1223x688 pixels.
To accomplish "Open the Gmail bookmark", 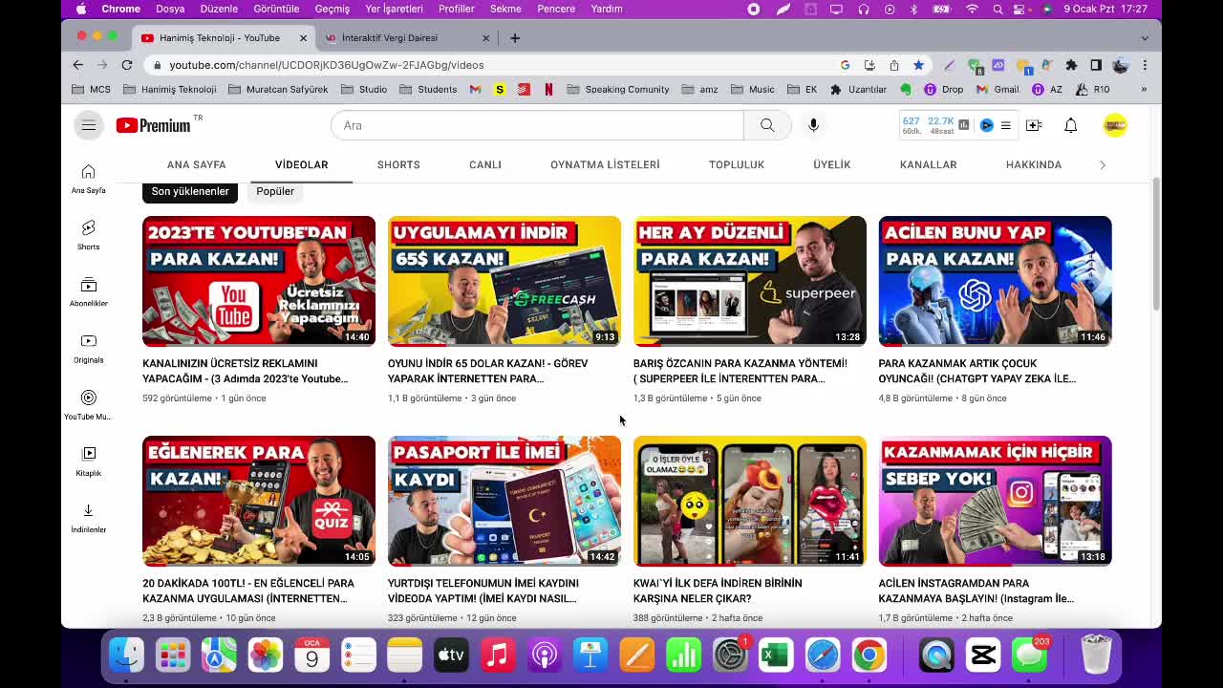I will 998,89.
